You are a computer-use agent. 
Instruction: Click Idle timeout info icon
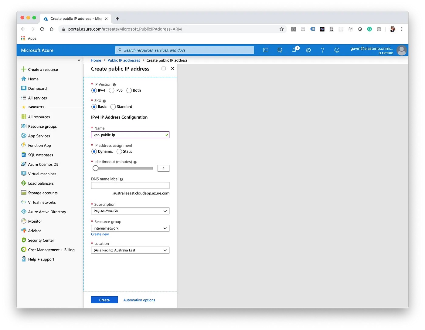(135, 162)
